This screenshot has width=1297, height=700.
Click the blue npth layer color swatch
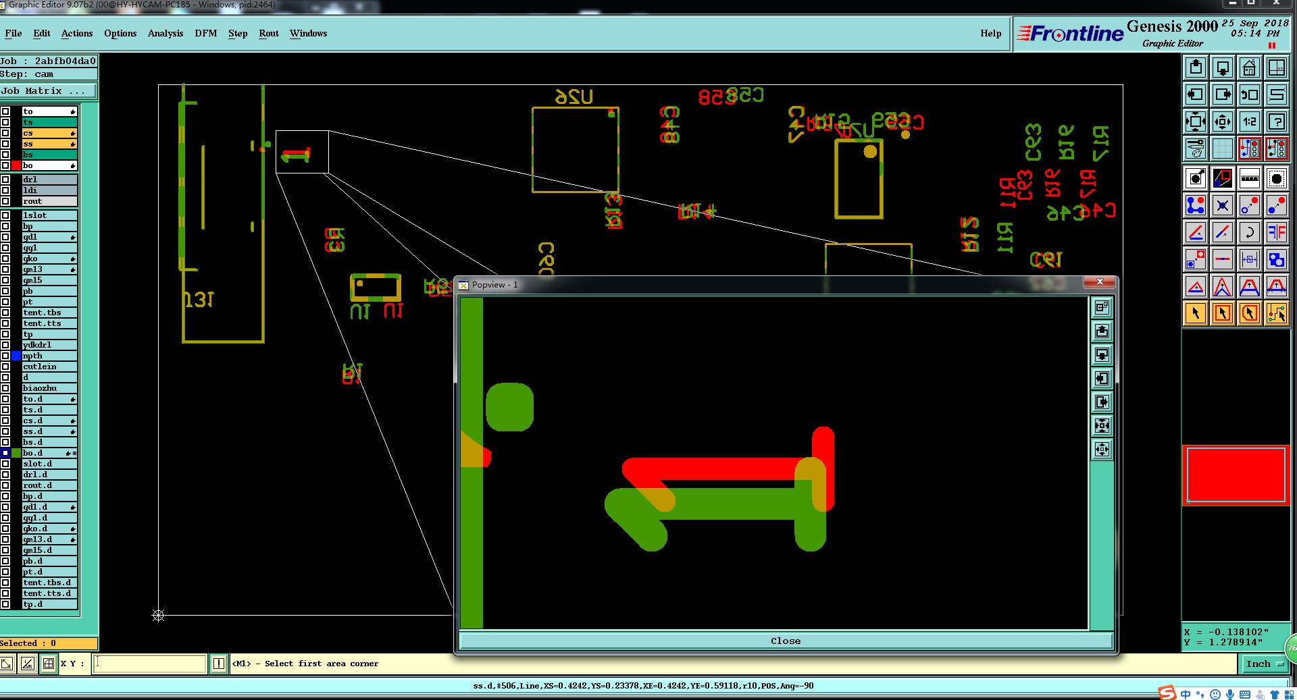[16, 356]
